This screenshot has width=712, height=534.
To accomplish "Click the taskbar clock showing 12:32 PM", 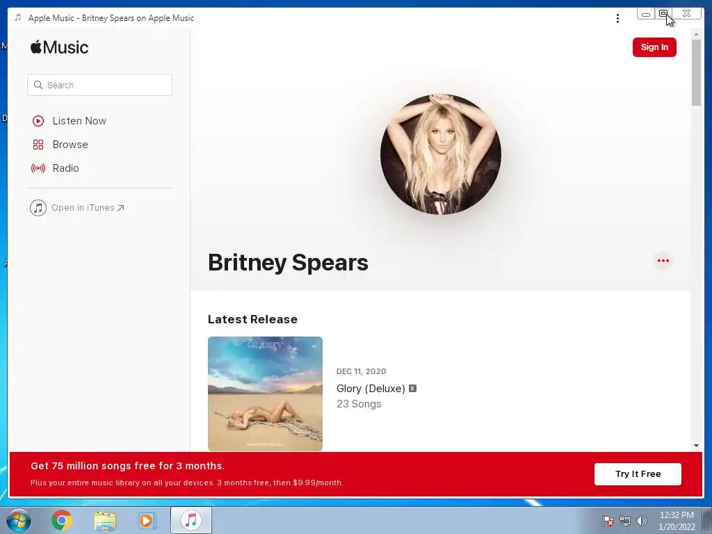I will [x=677, y=521].
